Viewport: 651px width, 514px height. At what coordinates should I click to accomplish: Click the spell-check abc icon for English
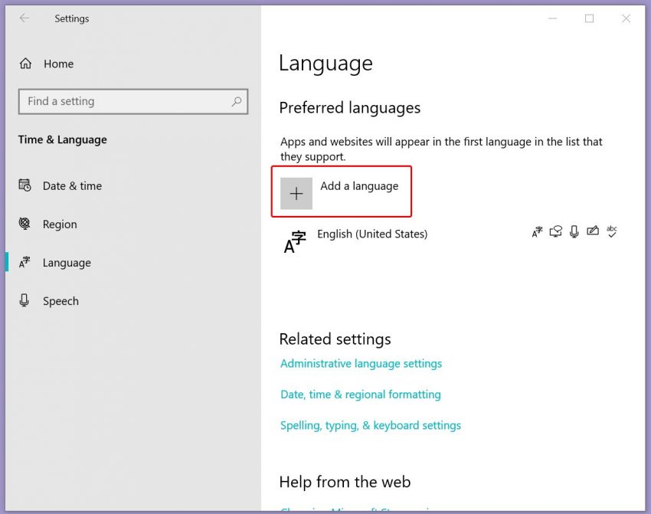click(611, 231)
